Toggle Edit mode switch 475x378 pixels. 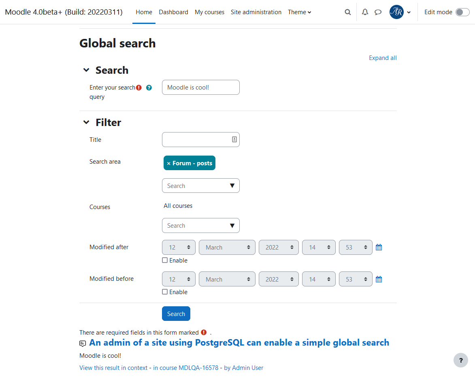[x=462, y=12]
